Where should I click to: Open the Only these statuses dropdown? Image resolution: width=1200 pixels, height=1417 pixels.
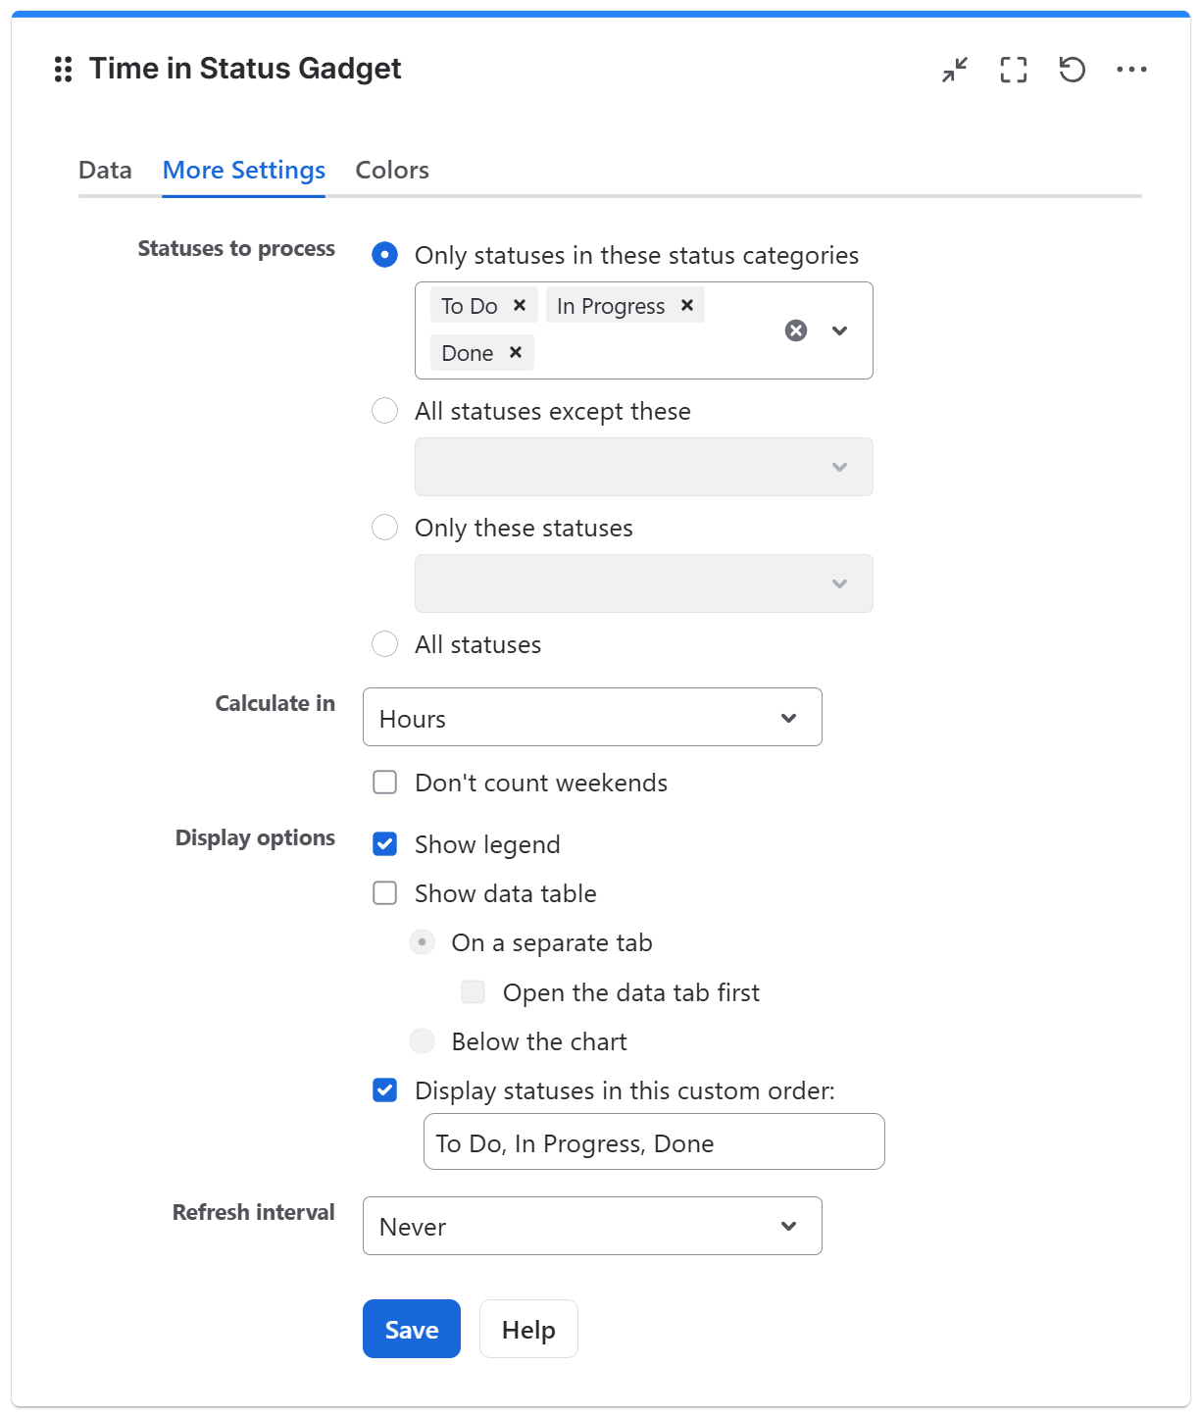click(x=643, y=583)
